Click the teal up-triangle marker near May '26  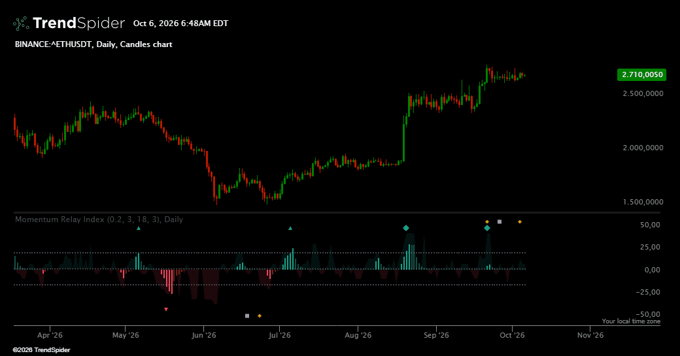pyautogui.click(x=139, y=228)
